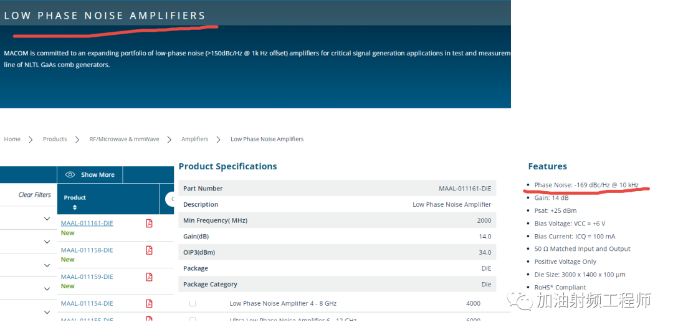Sort by Product column arrows
Image resolution: width=673 pixels, height=330 pixels.
(x=75, y=207)
